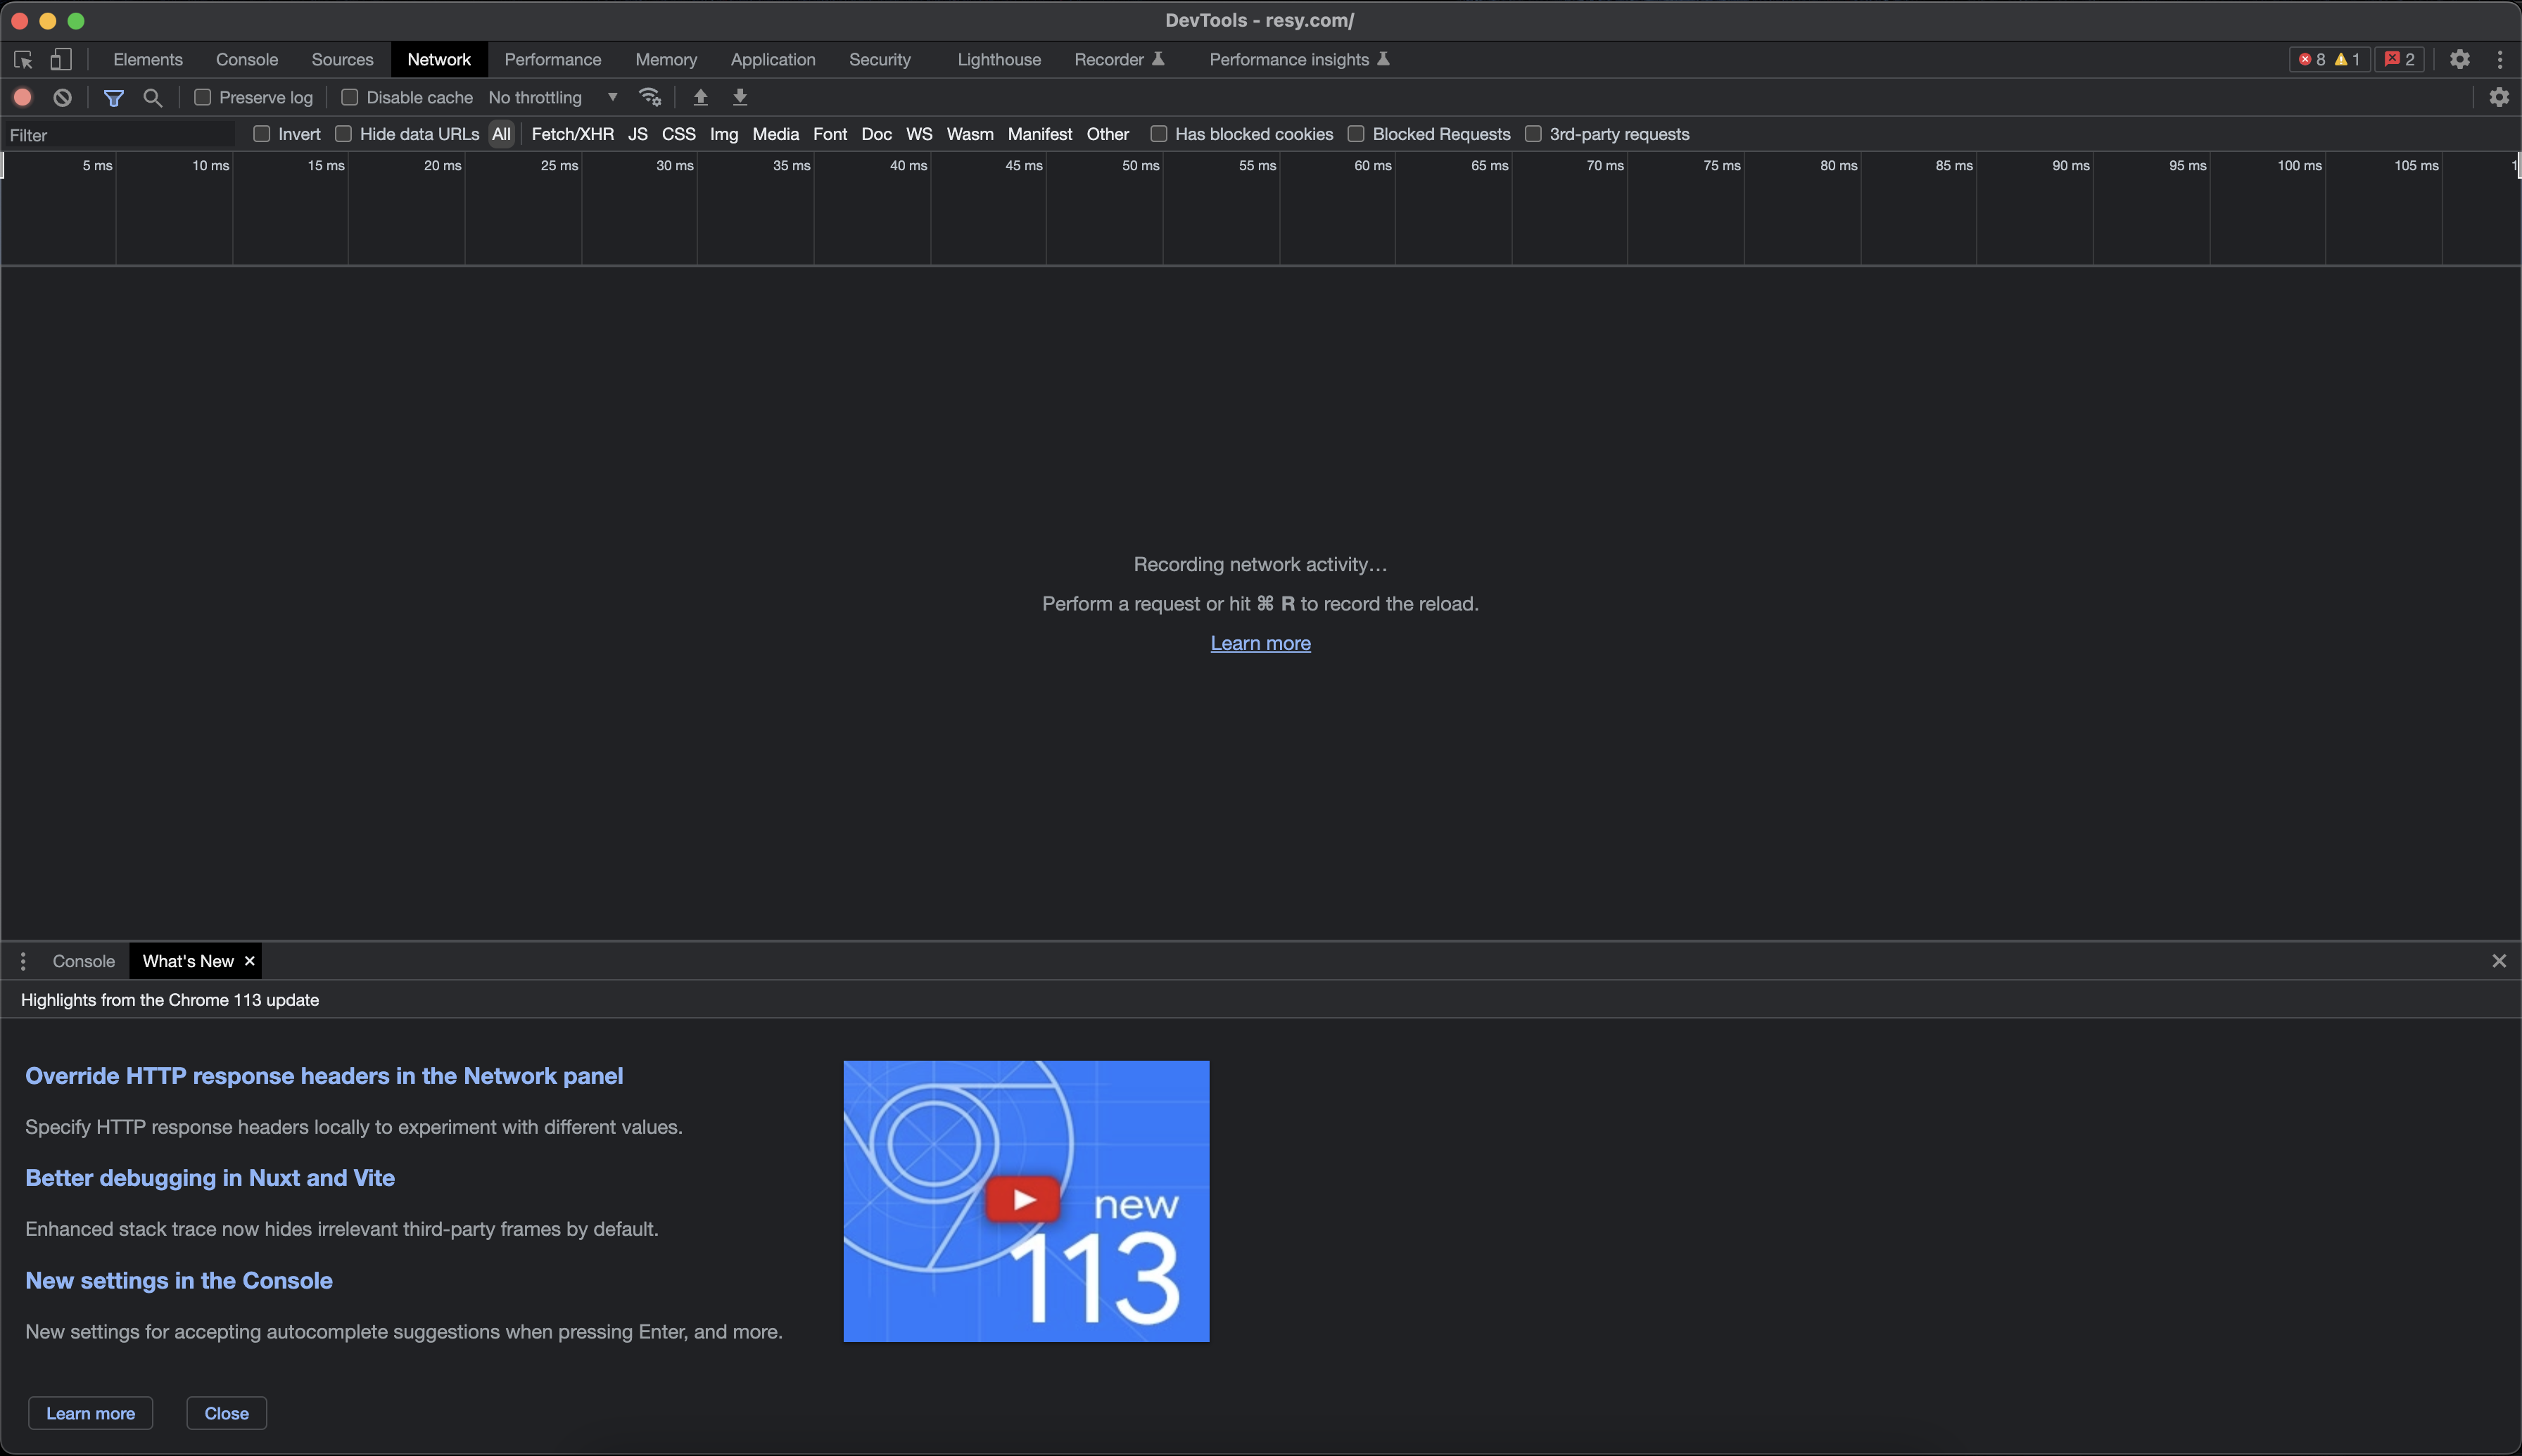
Task: Import HAR file
Action: pyautogui.click(x=702, y=97)
